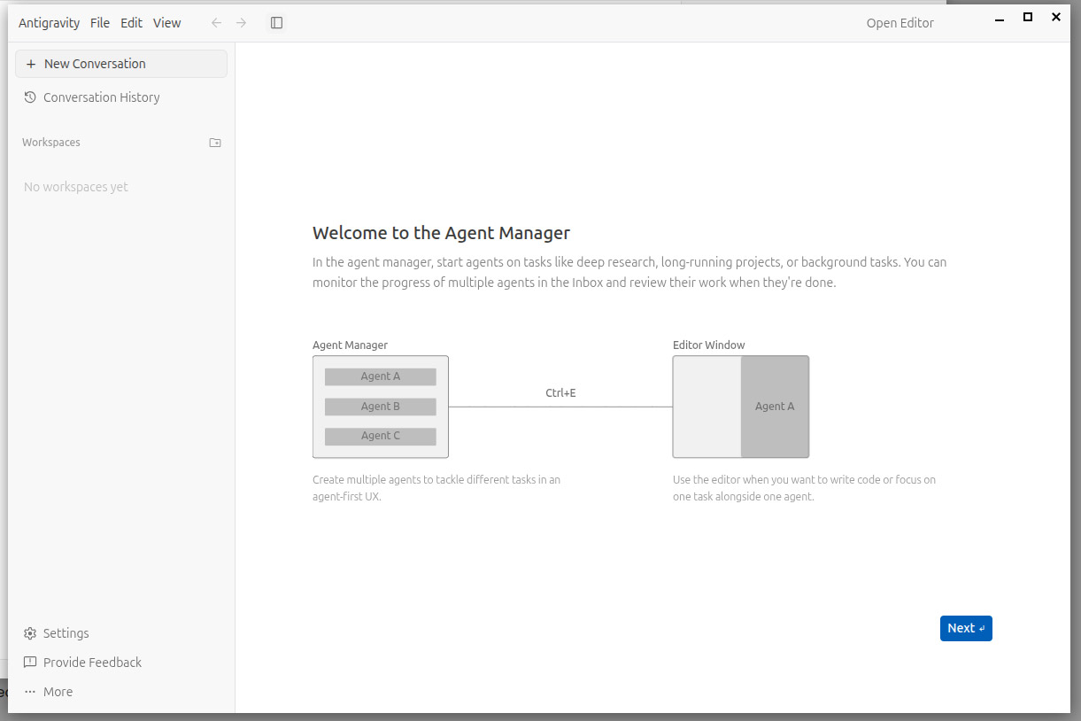Select the Agent C bar in diagram

click(381, 436)
